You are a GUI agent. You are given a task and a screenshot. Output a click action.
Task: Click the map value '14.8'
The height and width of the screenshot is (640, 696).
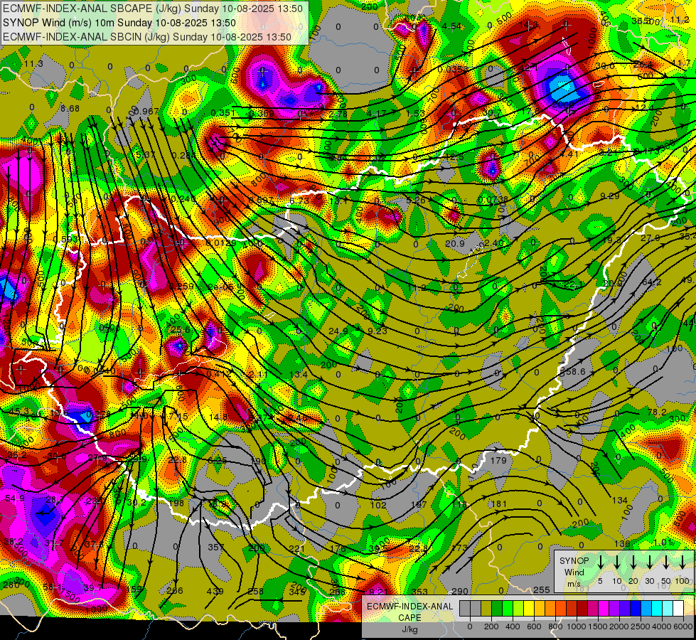pos(218,417)
